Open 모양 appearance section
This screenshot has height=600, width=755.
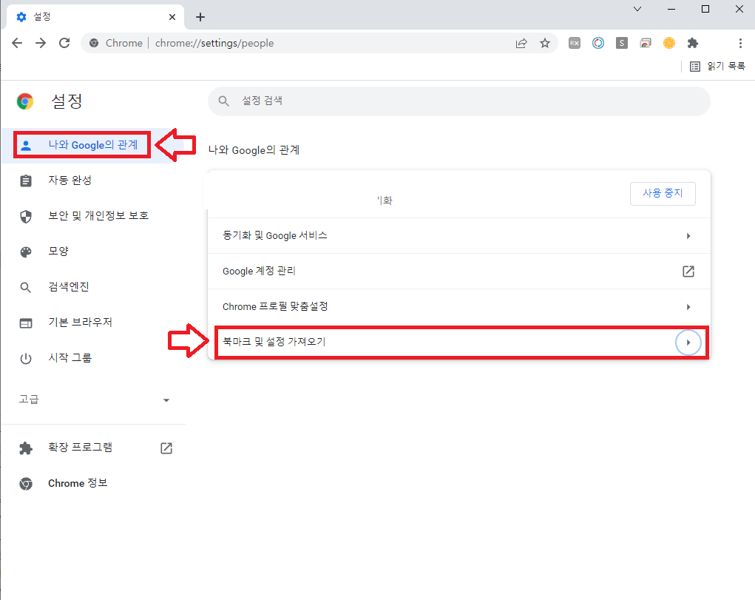92,252
